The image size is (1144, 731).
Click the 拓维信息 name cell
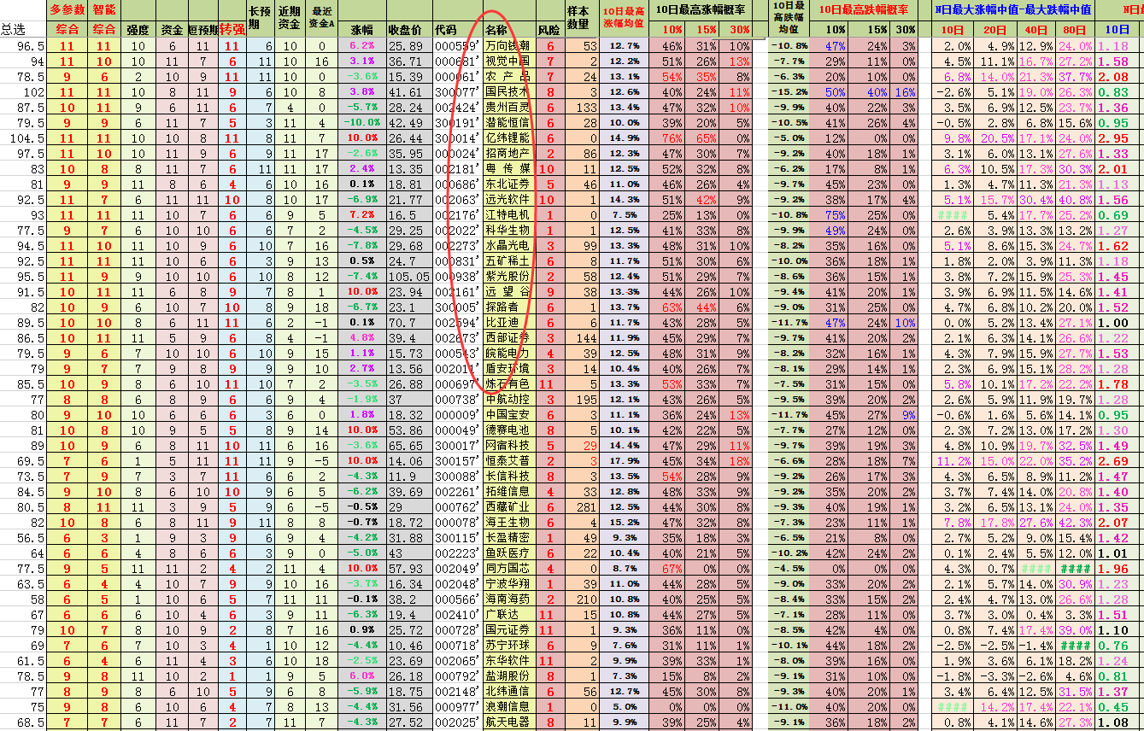tap(509, 491)
